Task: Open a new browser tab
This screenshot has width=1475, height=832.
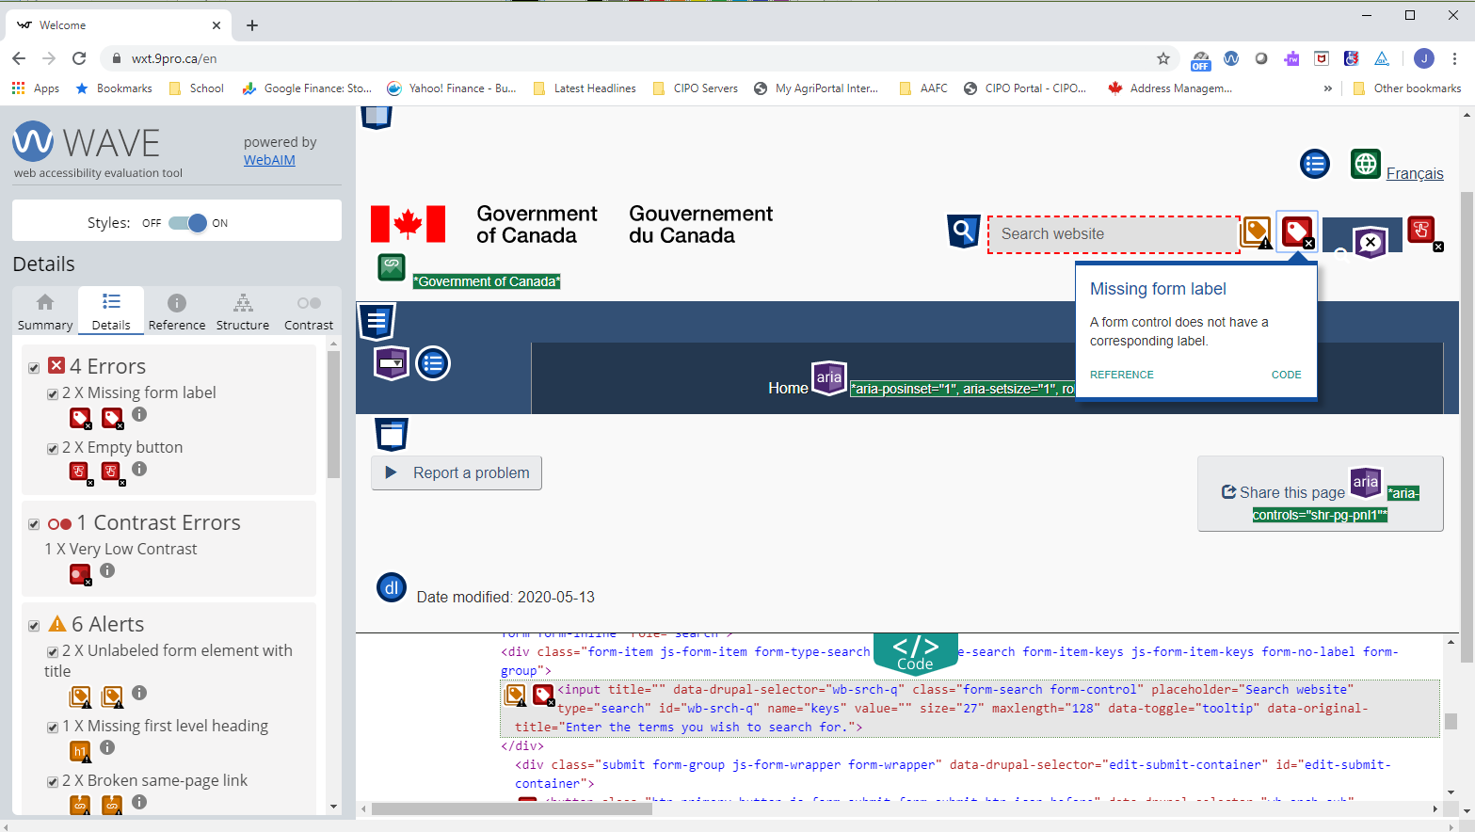Action: pos(252,25)
